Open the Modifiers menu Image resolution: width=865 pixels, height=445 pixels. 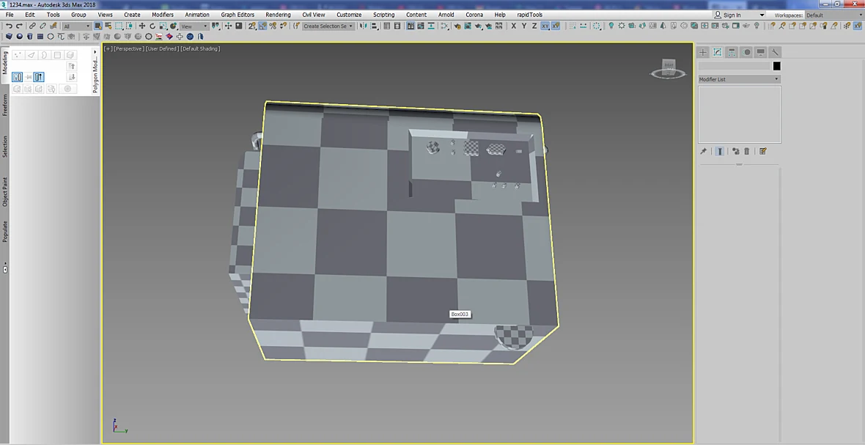point(163,15)
